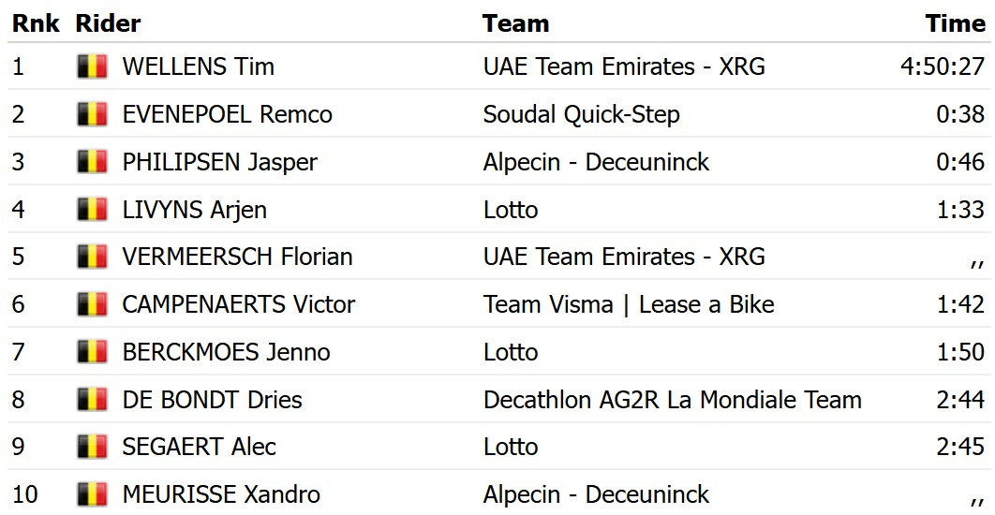This screenshot has height=515, width=995.
Task: Click the Time column header
Action: tap(955, 23)
